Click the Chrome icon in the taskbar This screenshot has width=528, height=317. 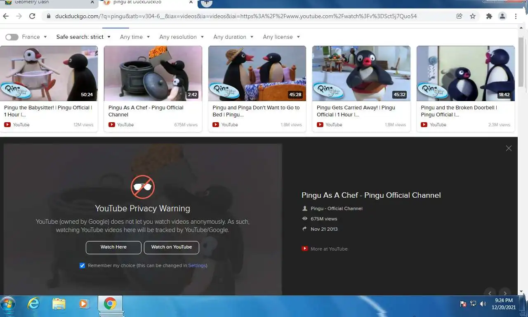(x=110, y=304)
